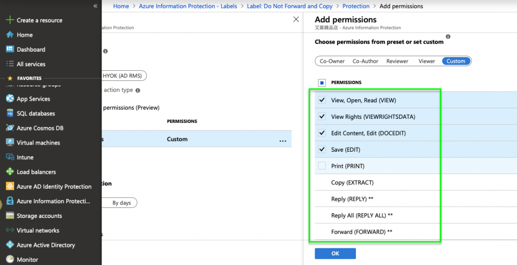
Task: Click the Create a resource plus icon
Action: click(9, 20)
